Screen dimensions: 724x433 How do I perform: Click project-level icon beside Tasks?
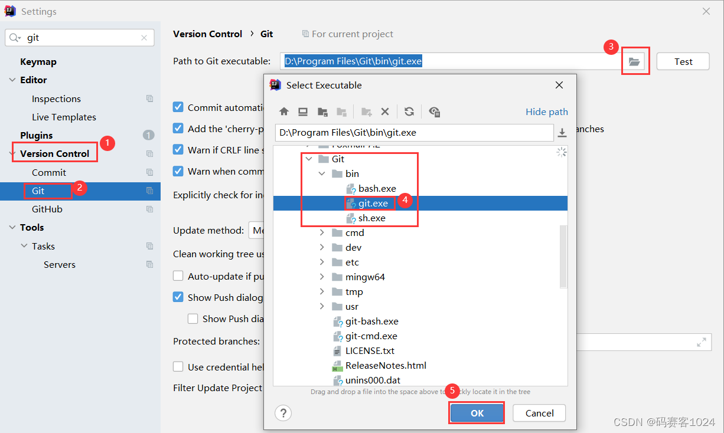point(149,246)
